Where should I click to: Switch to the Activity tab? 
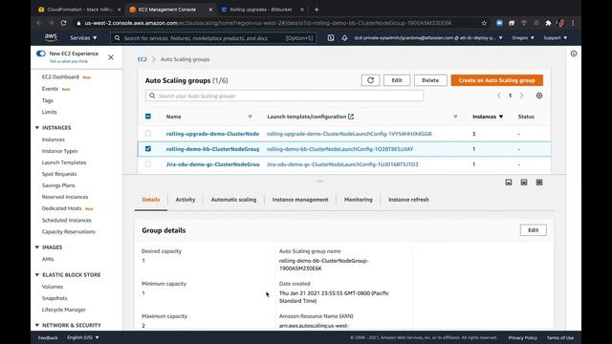[185, 200]
